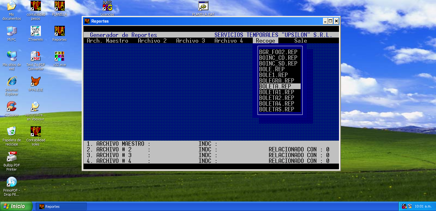Open the Reportes desktop shortcut
436x211 pixels.
pos(59,33)
